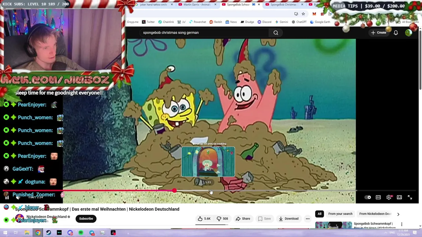
Task: Show hidden system tray icons
Action: (385, 233)
